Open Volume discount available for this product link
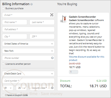This screenshot has width=111, height=98. tap(86, 58)
